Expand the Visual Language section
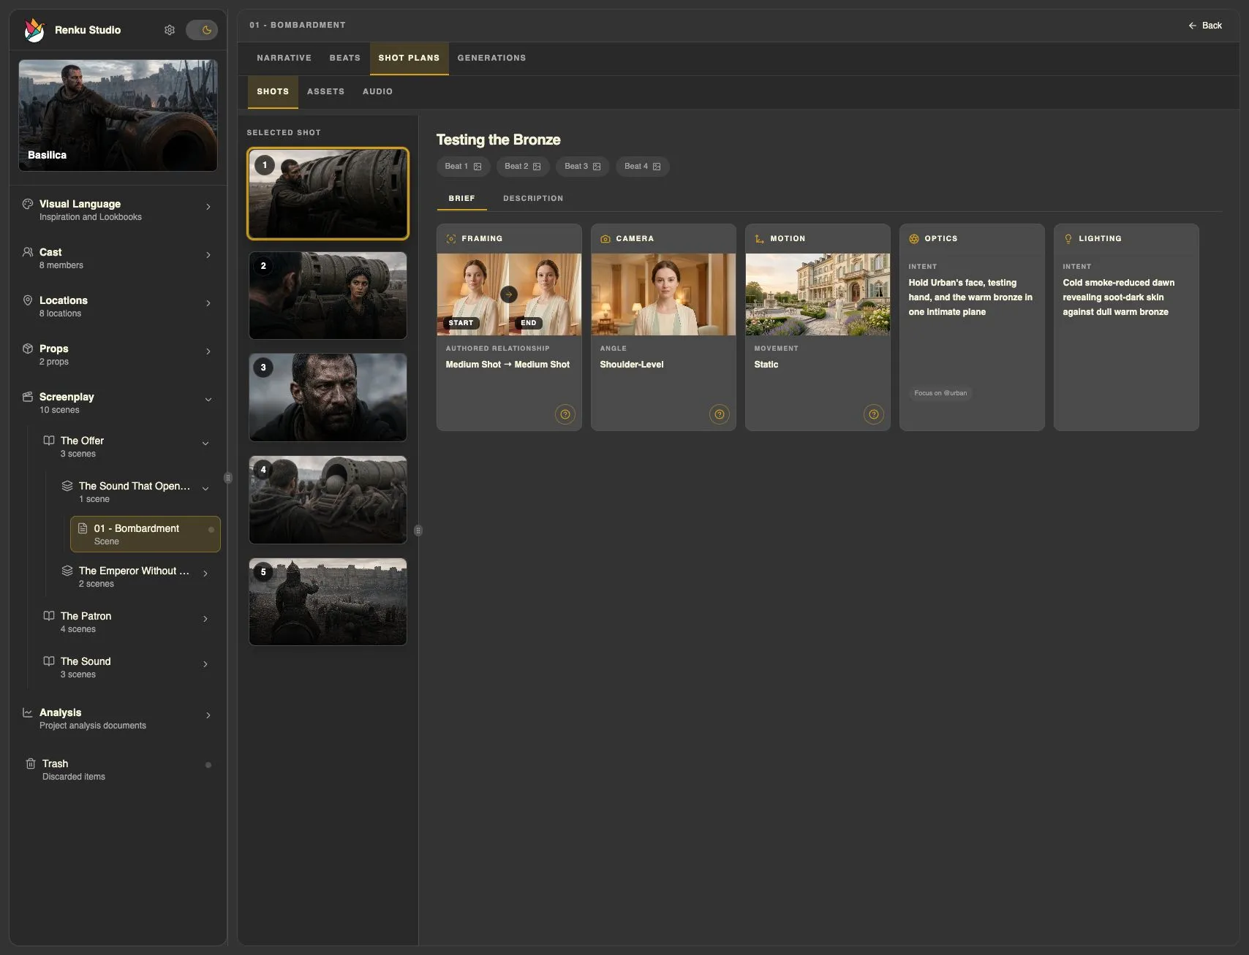 [208, 207]
